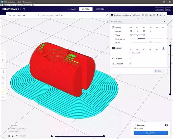Click the Cura application icon in title bar

point(2,2)
